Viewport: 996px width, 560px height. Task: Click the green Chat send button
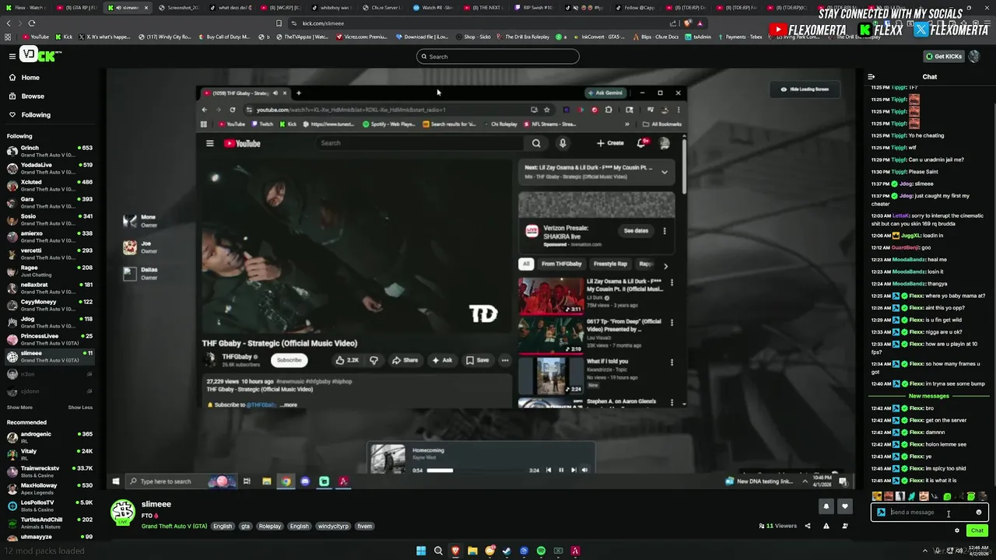click(977, 530)
